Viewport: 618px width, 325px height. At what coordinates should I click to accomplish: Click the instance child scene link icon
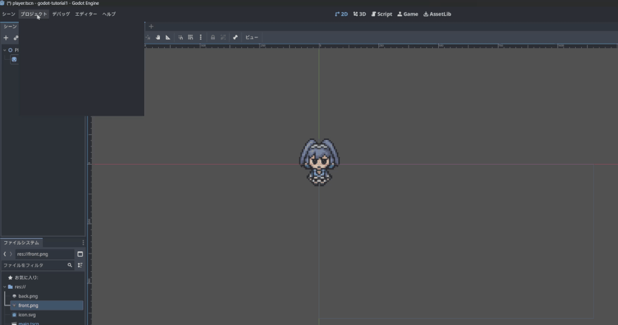pyautogui.click(x=16, y=38)
